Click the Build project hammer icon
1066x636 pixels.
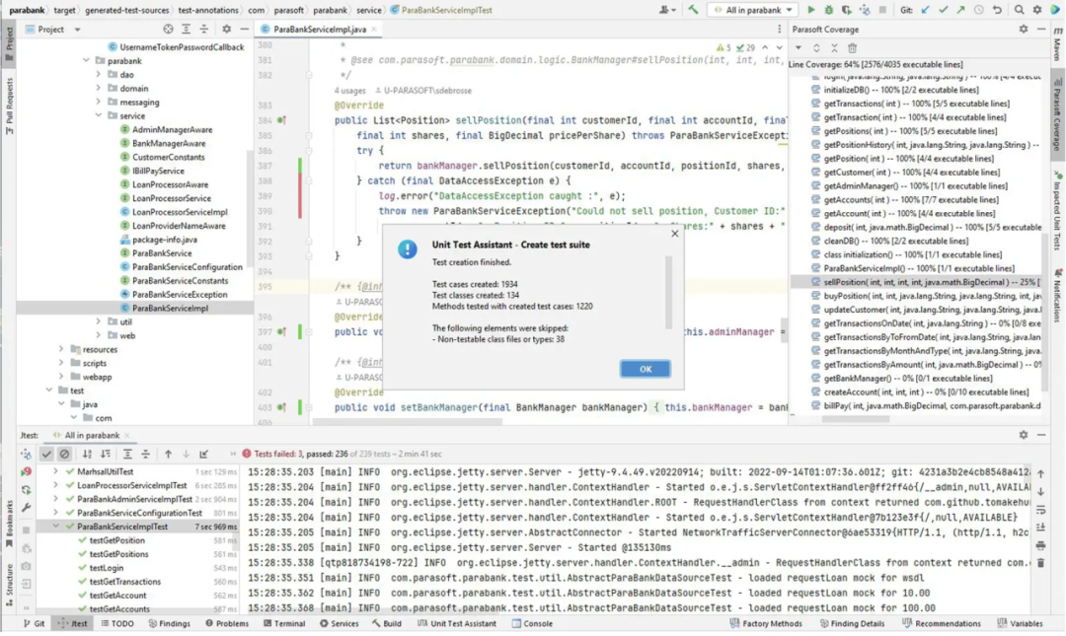coord(693,10)
